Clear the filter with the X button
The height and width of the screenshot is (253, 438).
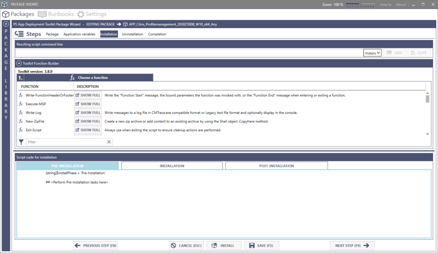click(109, 142)
